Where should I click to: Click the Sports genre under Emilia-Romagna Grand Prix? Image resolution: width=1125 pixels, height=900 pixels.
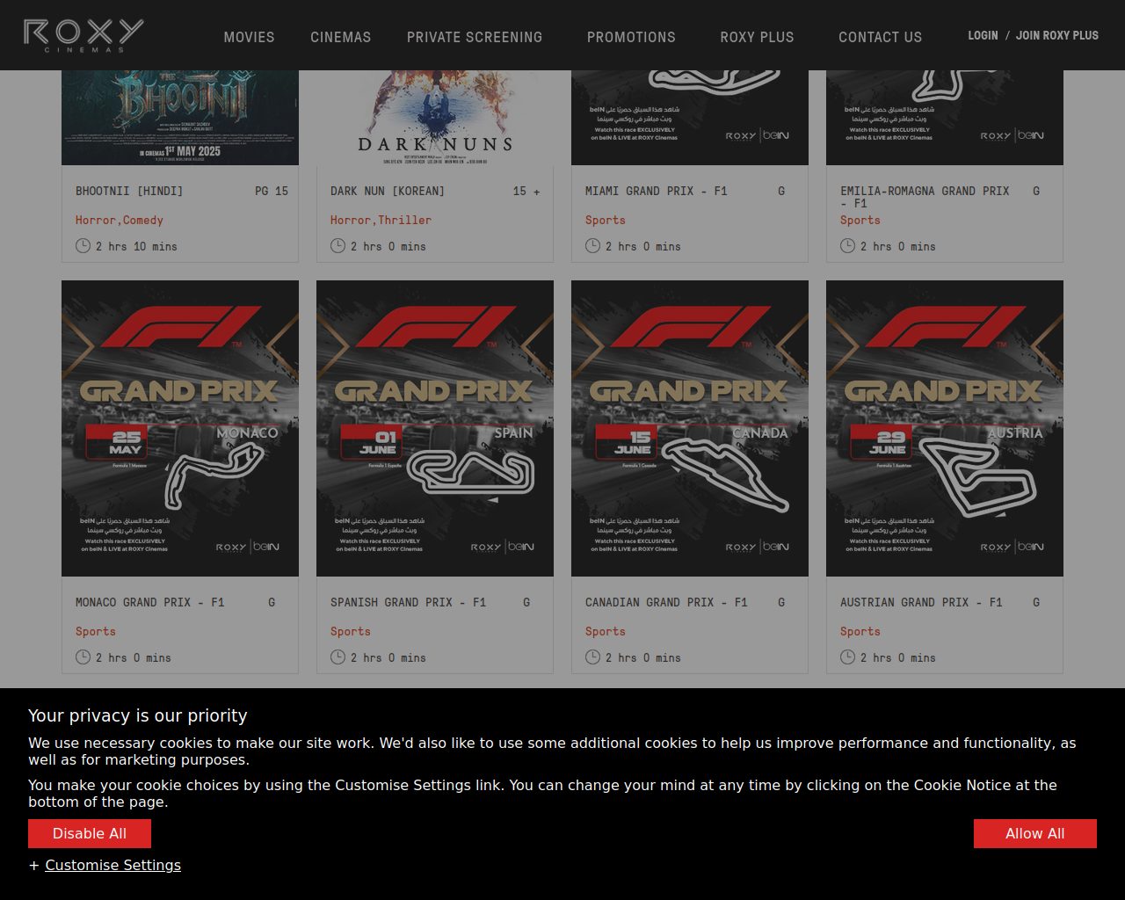(x=860, y=221)
